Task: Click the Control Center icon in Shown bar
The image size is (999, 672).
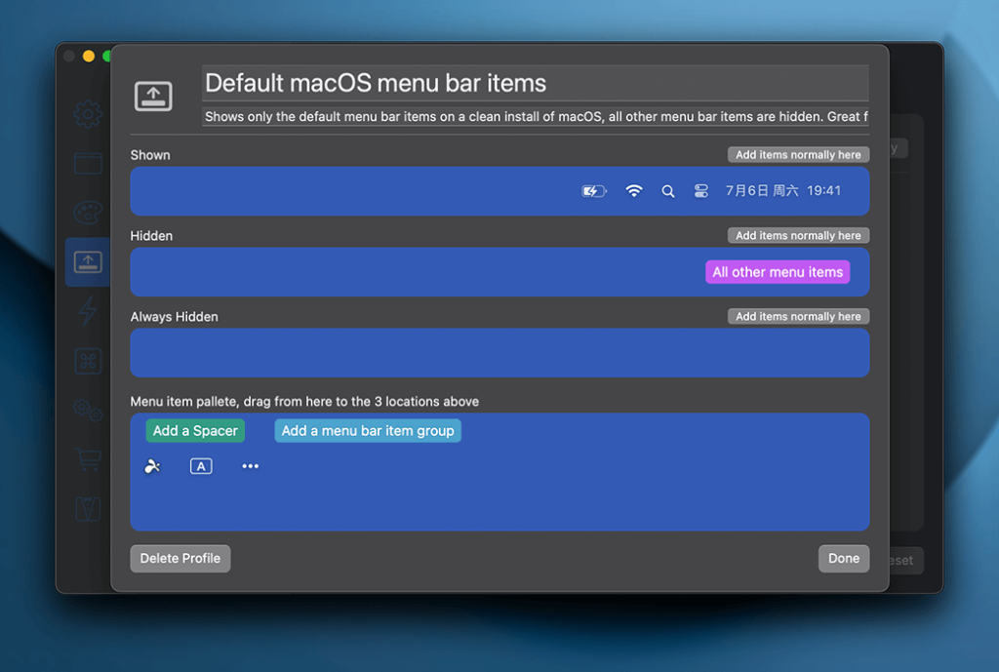Action: 700,191
